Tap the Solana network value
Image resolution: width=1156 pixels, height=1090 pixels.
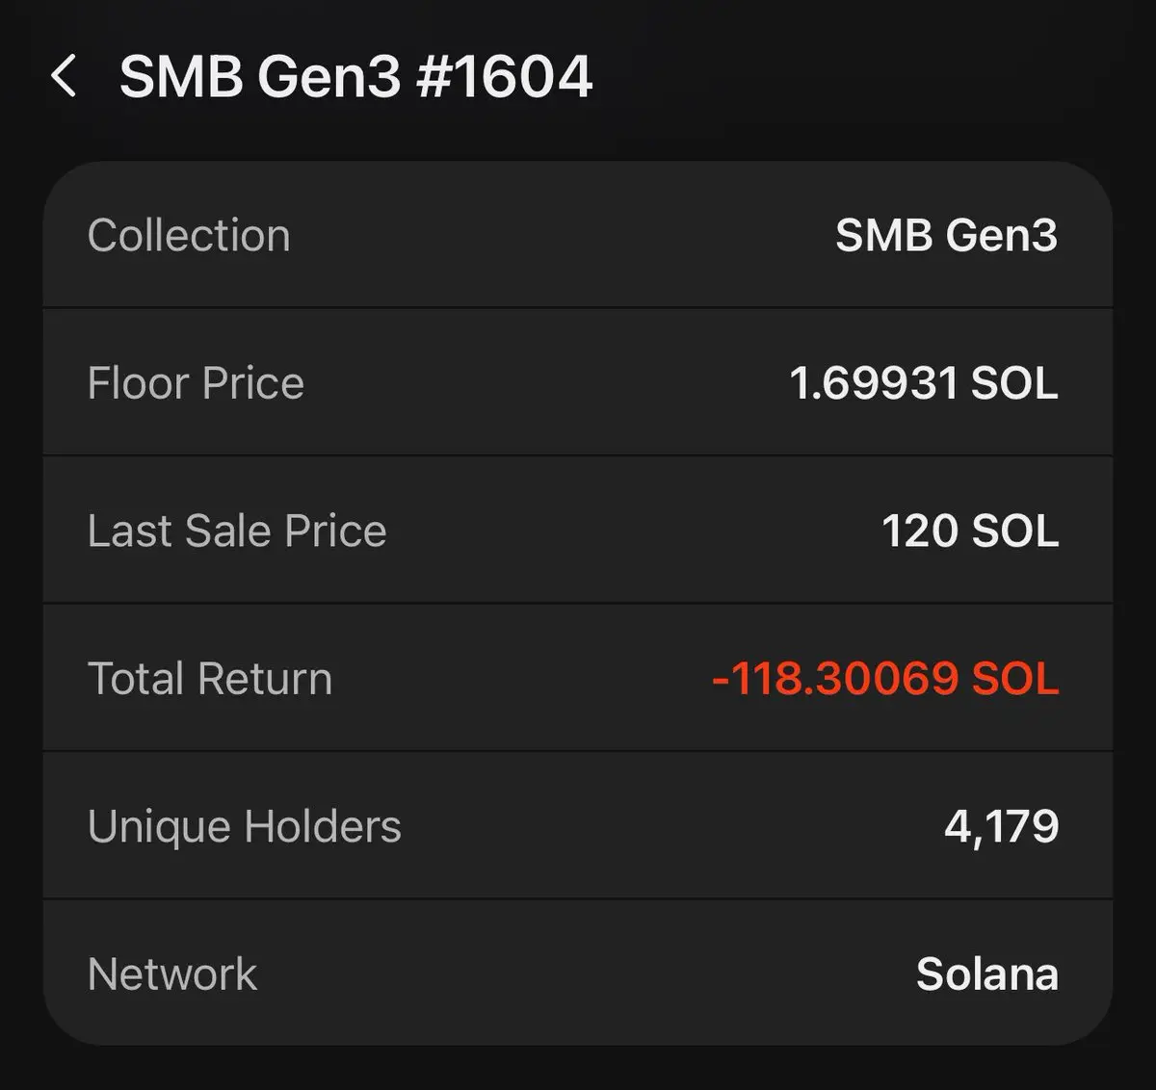click(x=987, y=973)
